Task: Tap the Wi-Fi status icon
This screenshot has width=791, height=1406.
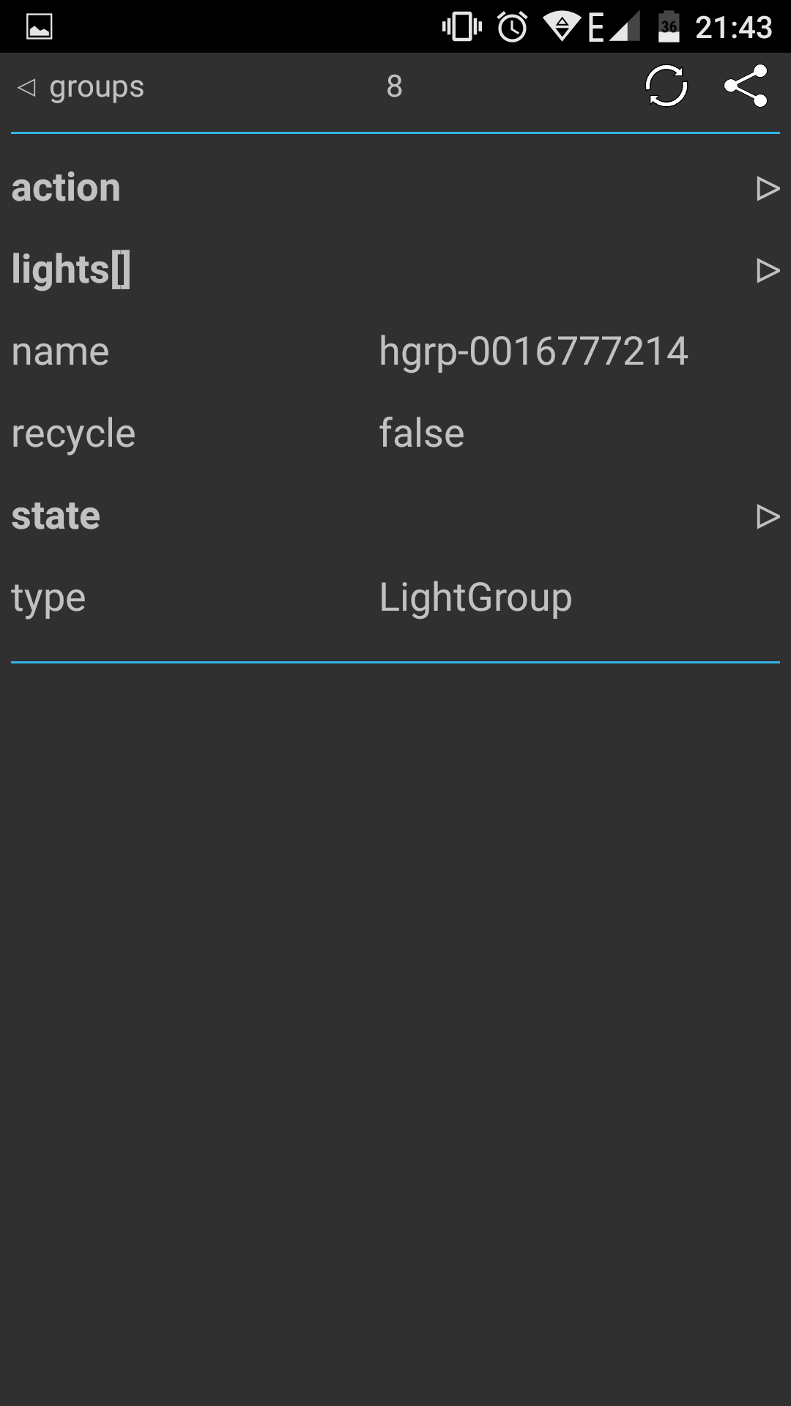Action: pyautogui.click(x=562, y=26)
